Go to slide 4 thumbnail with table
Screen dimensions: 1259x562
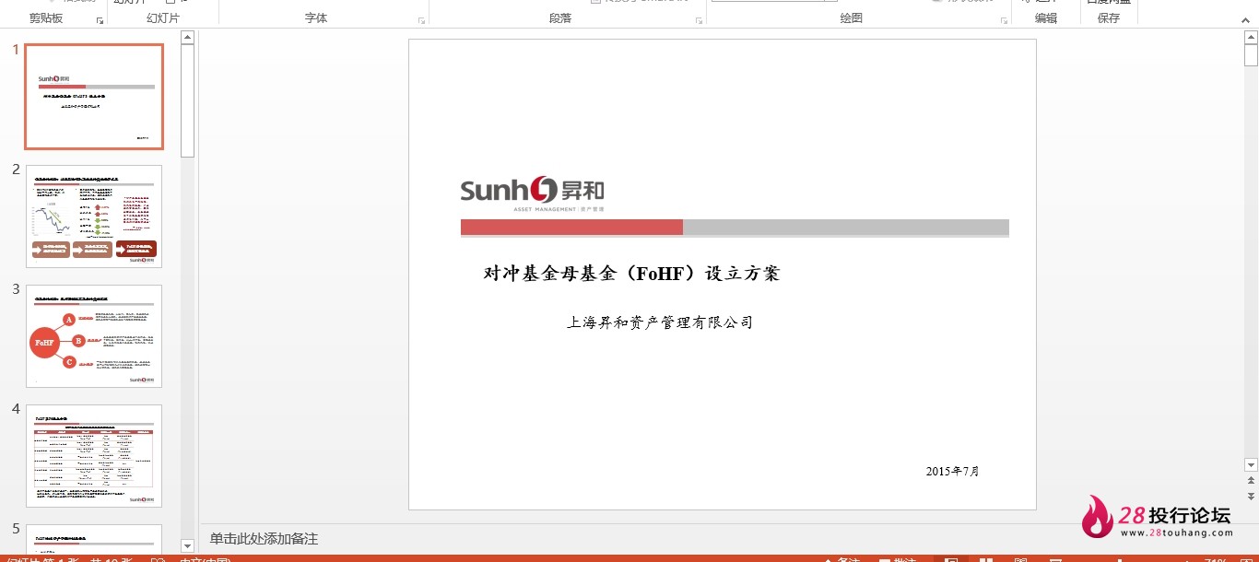click(x=94, y=456)
